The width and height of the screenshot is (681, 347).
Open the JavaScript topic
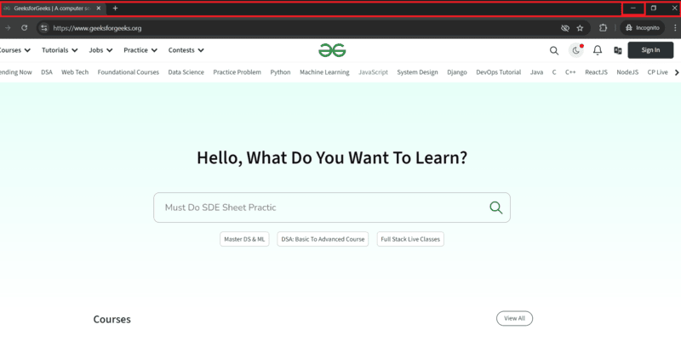coord(373,72)
